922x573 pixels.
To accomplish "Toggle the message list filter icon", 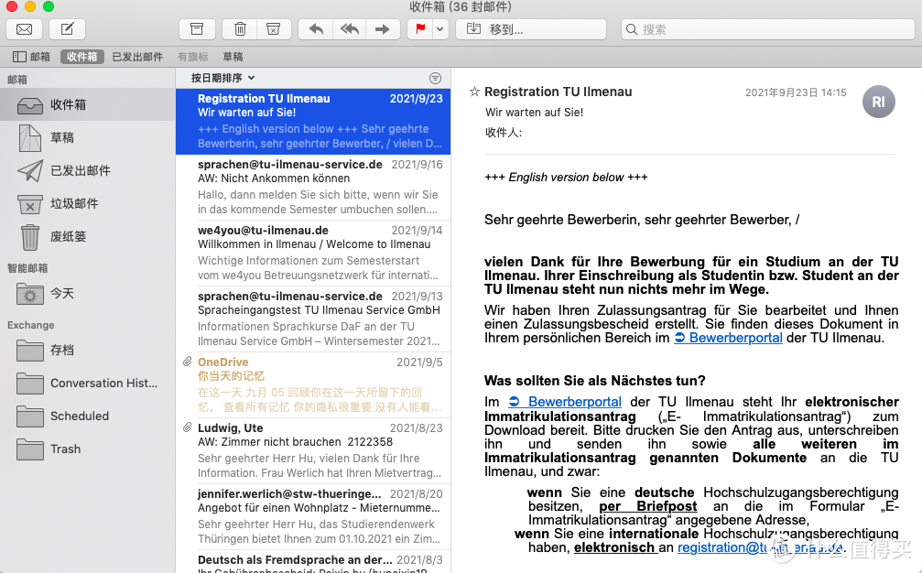I will (435, 78).
